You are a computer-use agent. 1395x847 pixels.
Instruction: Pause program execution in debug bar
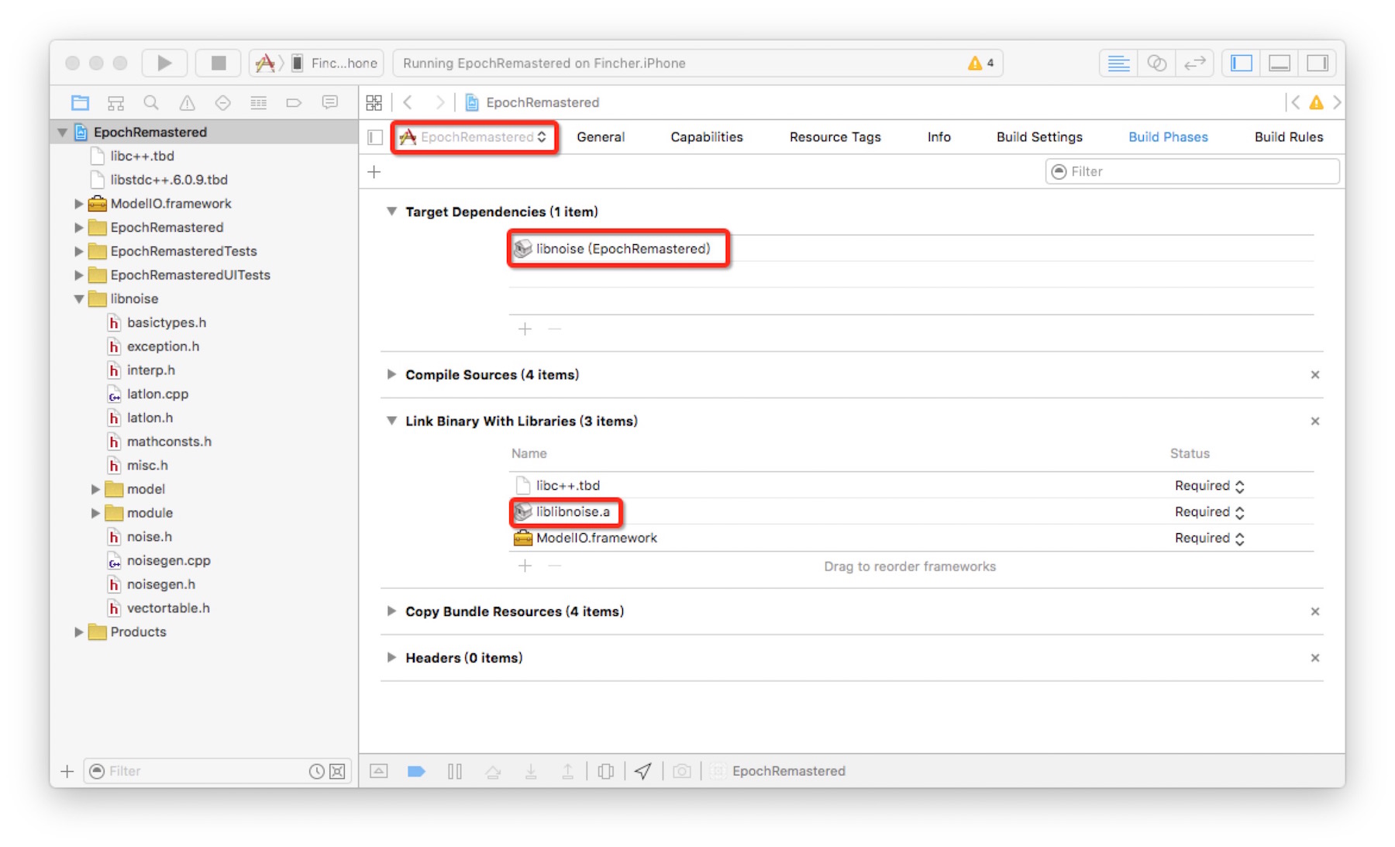pos(455,771)
